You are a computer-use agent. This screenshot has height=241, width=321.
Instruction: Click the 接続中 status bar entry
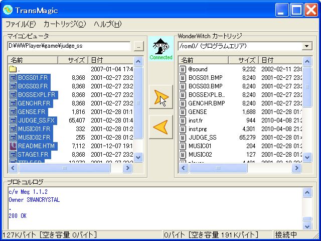click(x=285, y=234)
